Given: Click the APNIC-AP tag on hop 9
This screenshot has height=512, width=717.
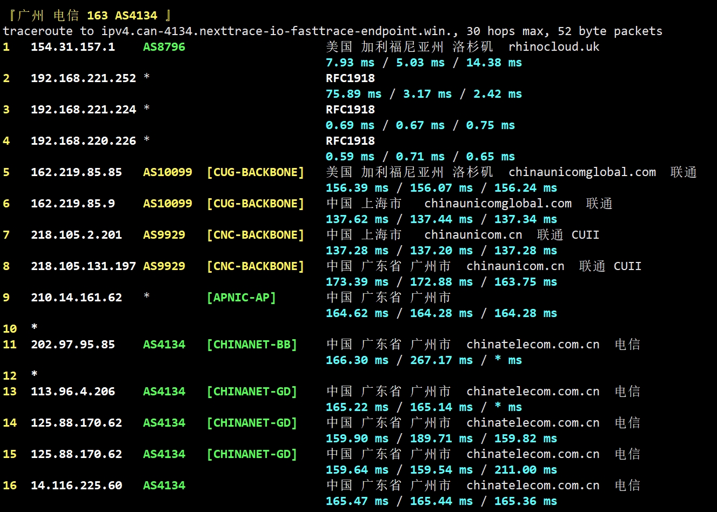Looking at the screenshot, I should pos(241,298).
